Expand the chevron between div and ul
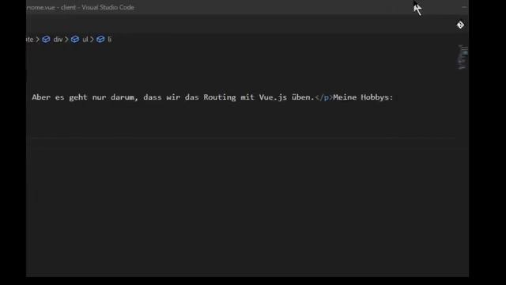The height and width of the screenshot is (285, 506). [x=66, y=40]
